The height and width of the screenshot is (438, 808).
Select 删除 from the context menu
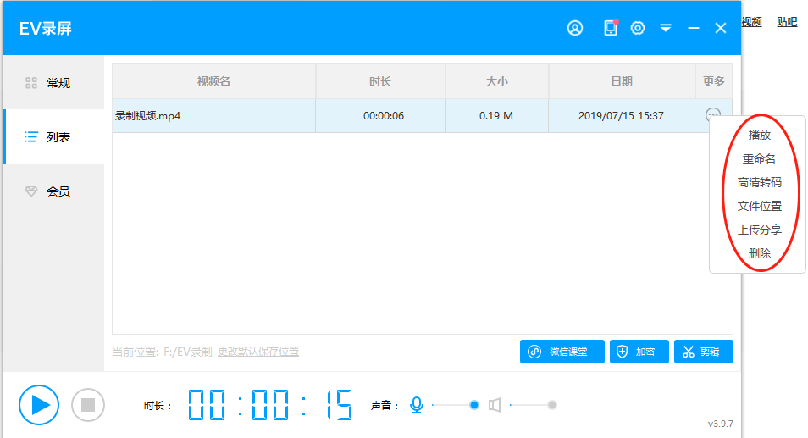[x=759, y=253]
